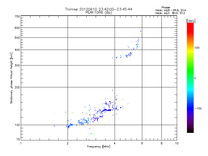Click the x-axis tick label '4'

115,143
